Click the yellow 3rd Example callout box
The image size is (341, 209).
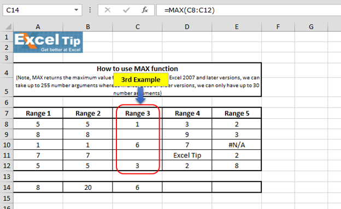click(x=140, y=80)
